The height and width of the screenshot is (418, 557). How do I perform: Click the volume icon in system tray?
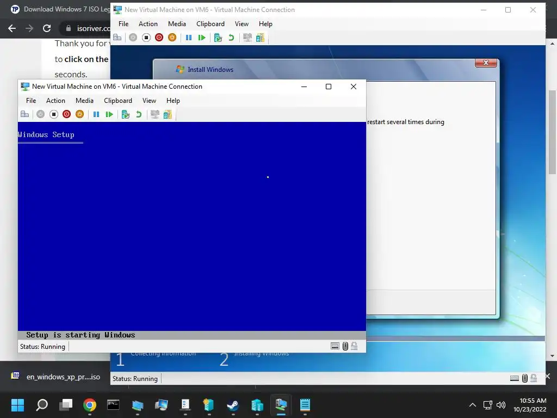(501, 405)
